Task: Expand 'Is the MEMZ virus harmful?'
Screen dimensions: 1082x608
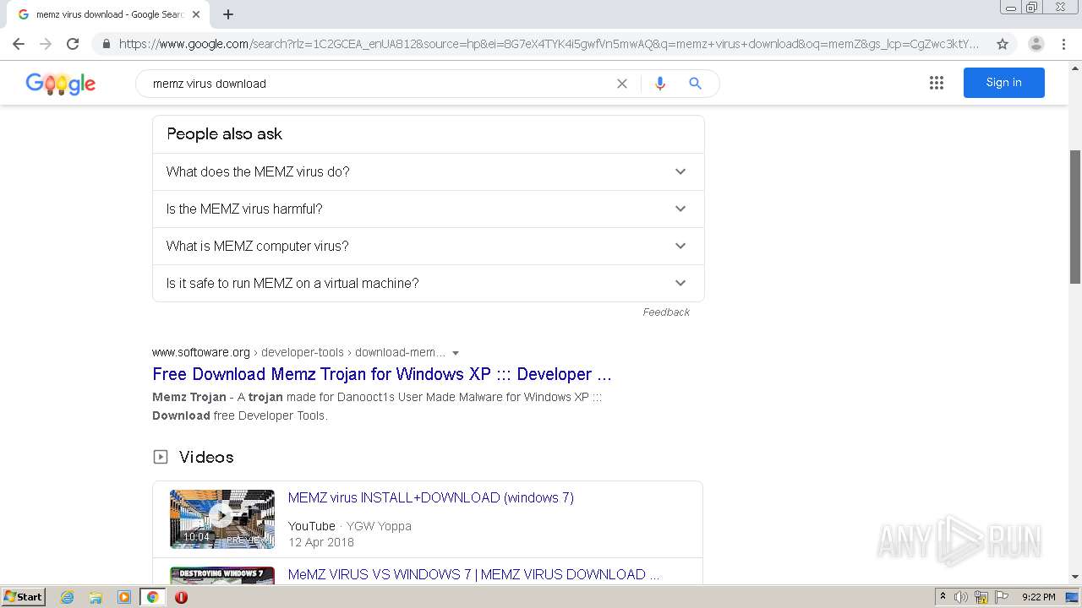Action: coord(429,209)
